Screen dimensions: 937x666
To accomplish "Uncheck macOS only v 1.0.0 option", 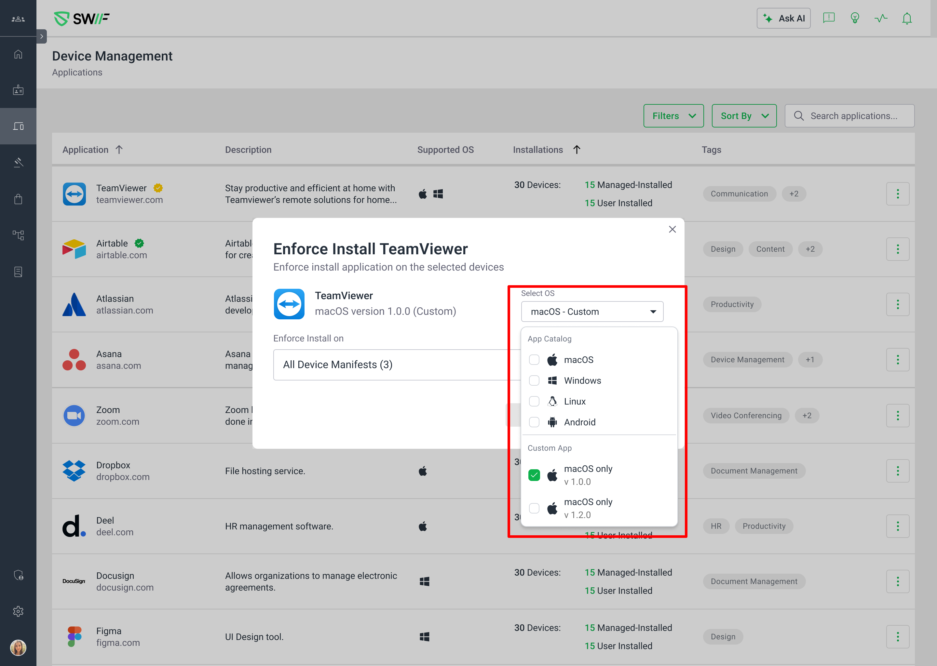I will pyautogui.click(x=534, y=475).
